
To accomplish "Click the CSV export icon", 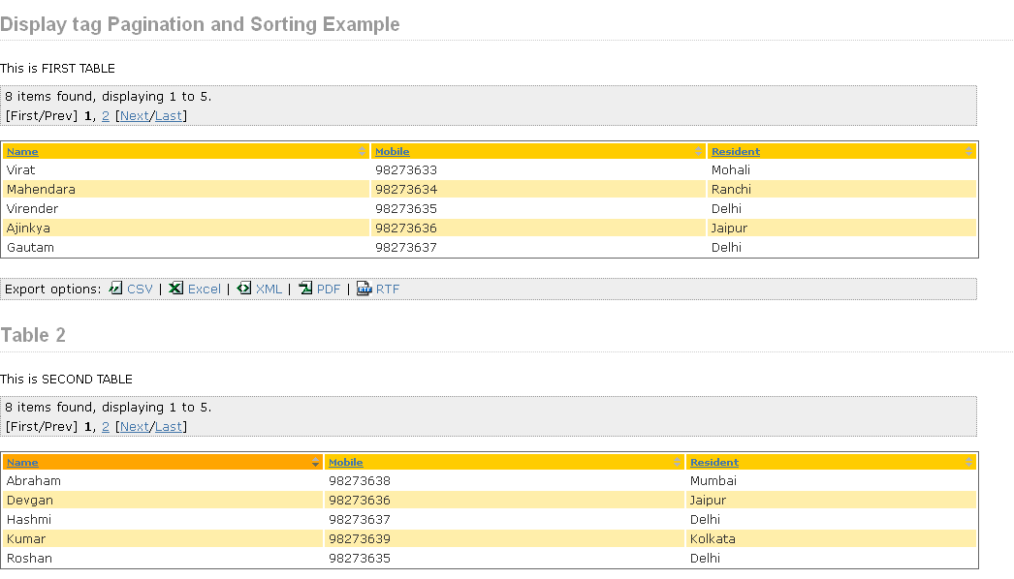I will [x=115, y=289].
